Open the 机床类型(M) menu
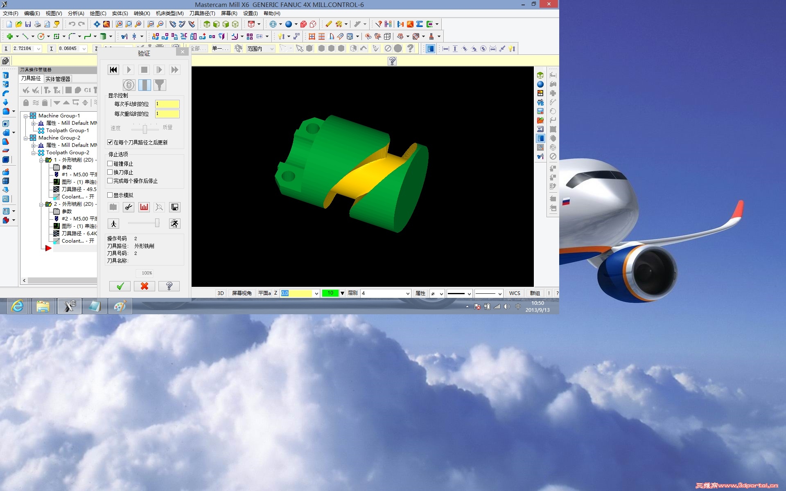The image size is (786, 491). click(169, 14)
